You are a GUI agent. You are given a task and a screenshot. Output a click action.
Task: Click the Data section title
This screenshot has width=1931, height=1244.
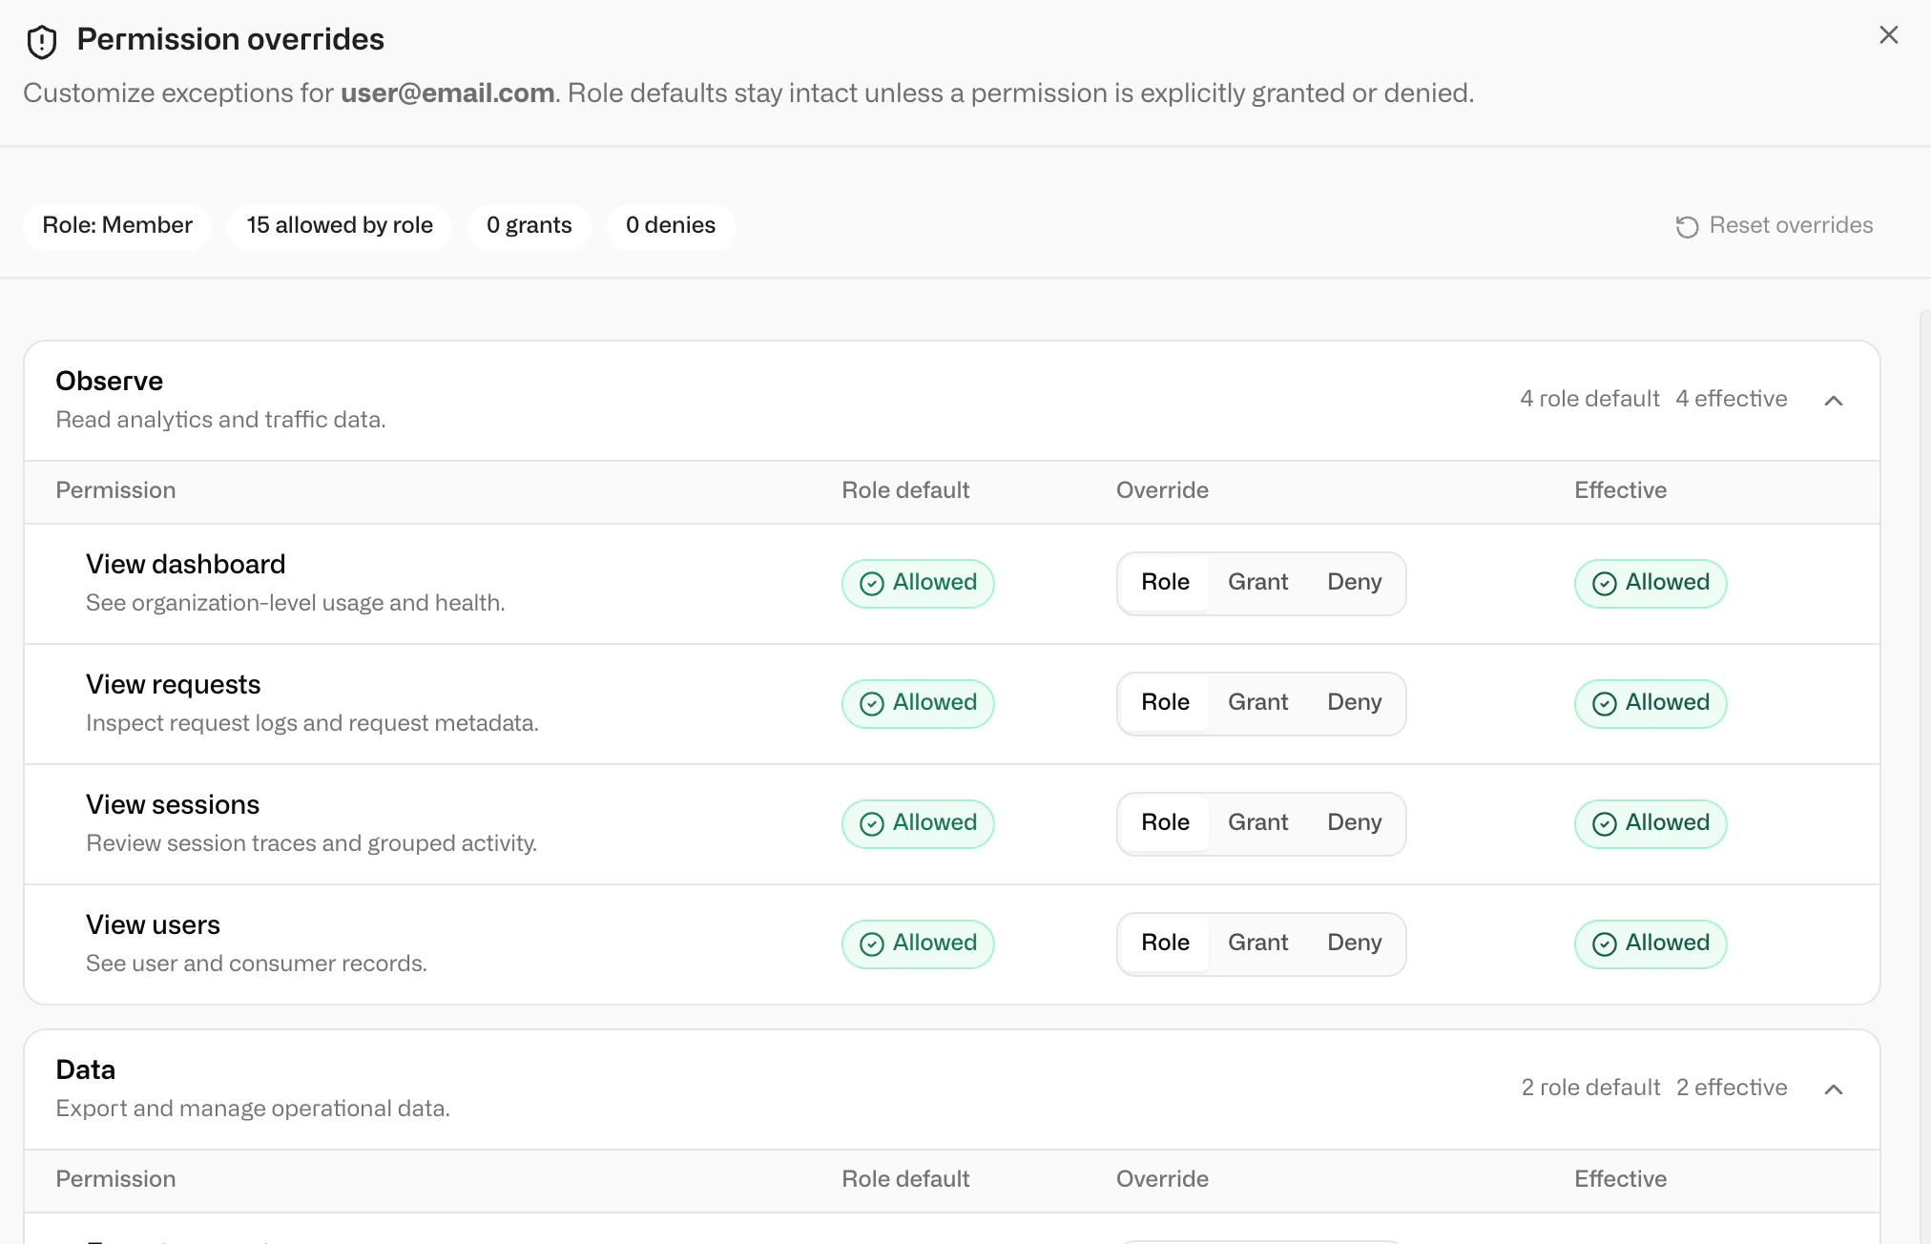coord(86,1070)
